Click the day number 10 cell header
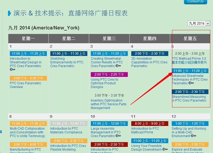Screen dimensions: 213x153 pyautogui.click(x=109, y=116)
